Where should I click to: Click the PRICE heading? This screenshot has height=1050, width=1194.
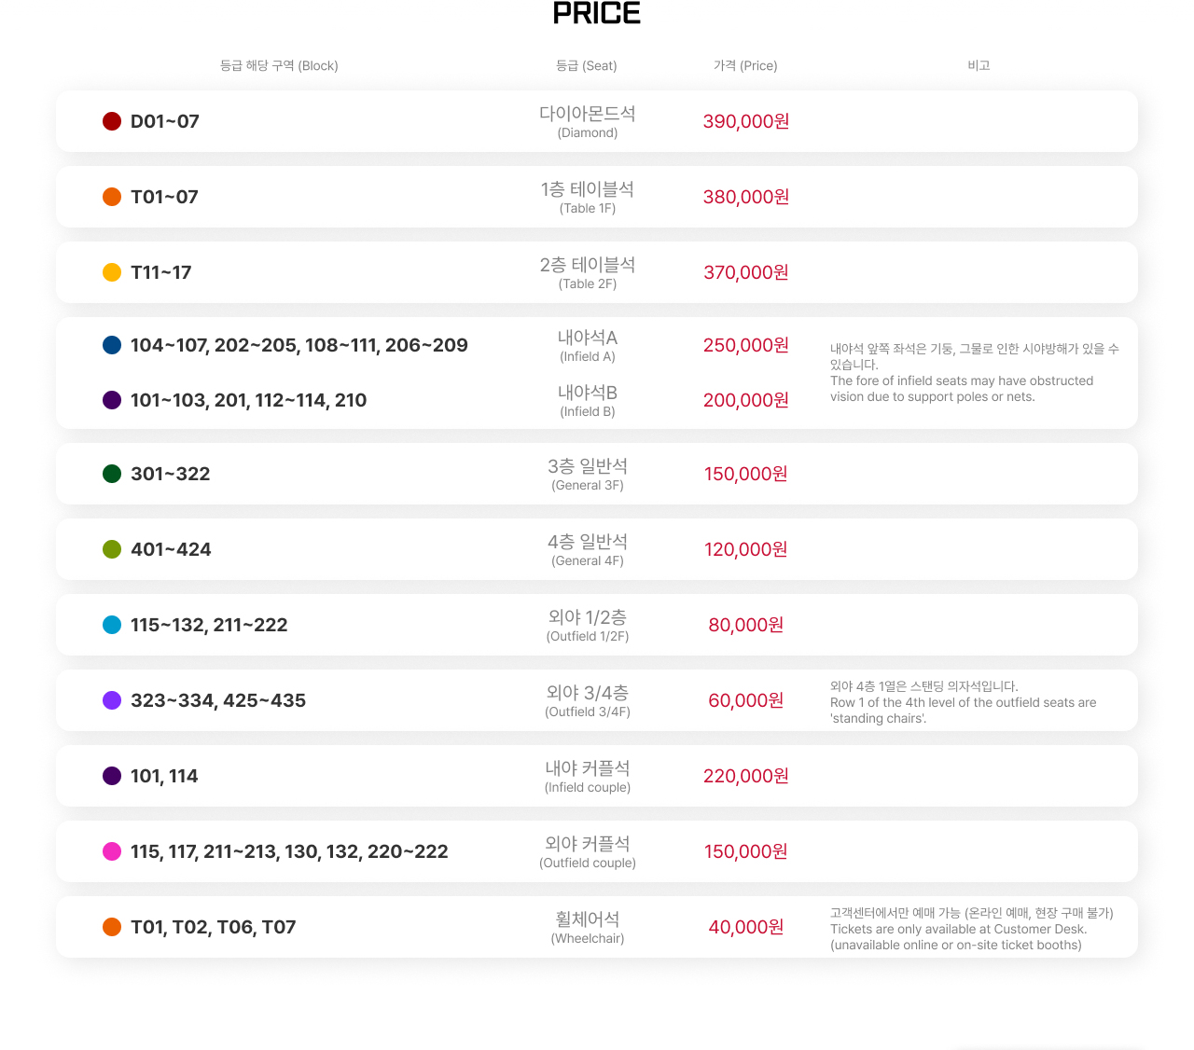coord(597,14)
